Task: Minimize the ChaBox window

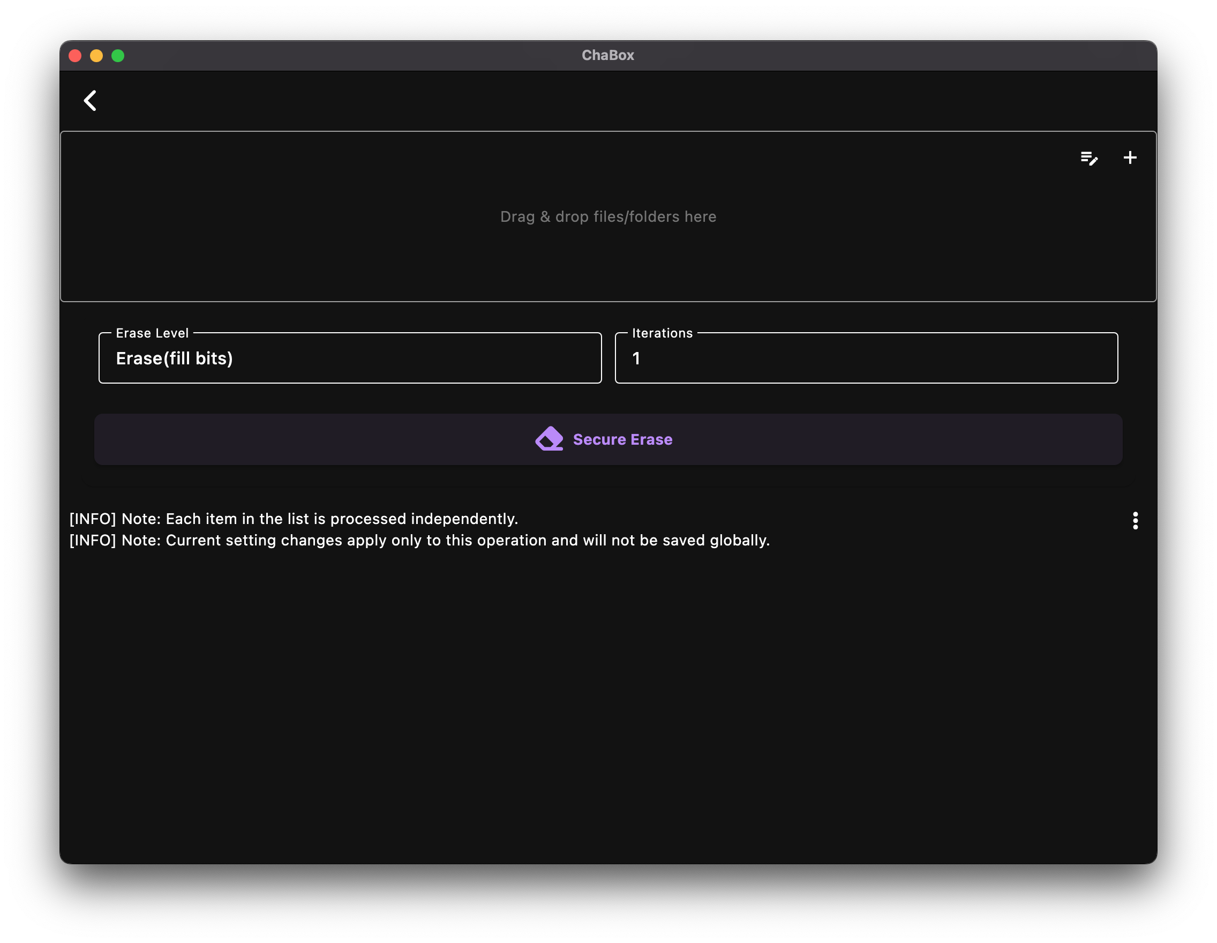Action: pos(96,56)
